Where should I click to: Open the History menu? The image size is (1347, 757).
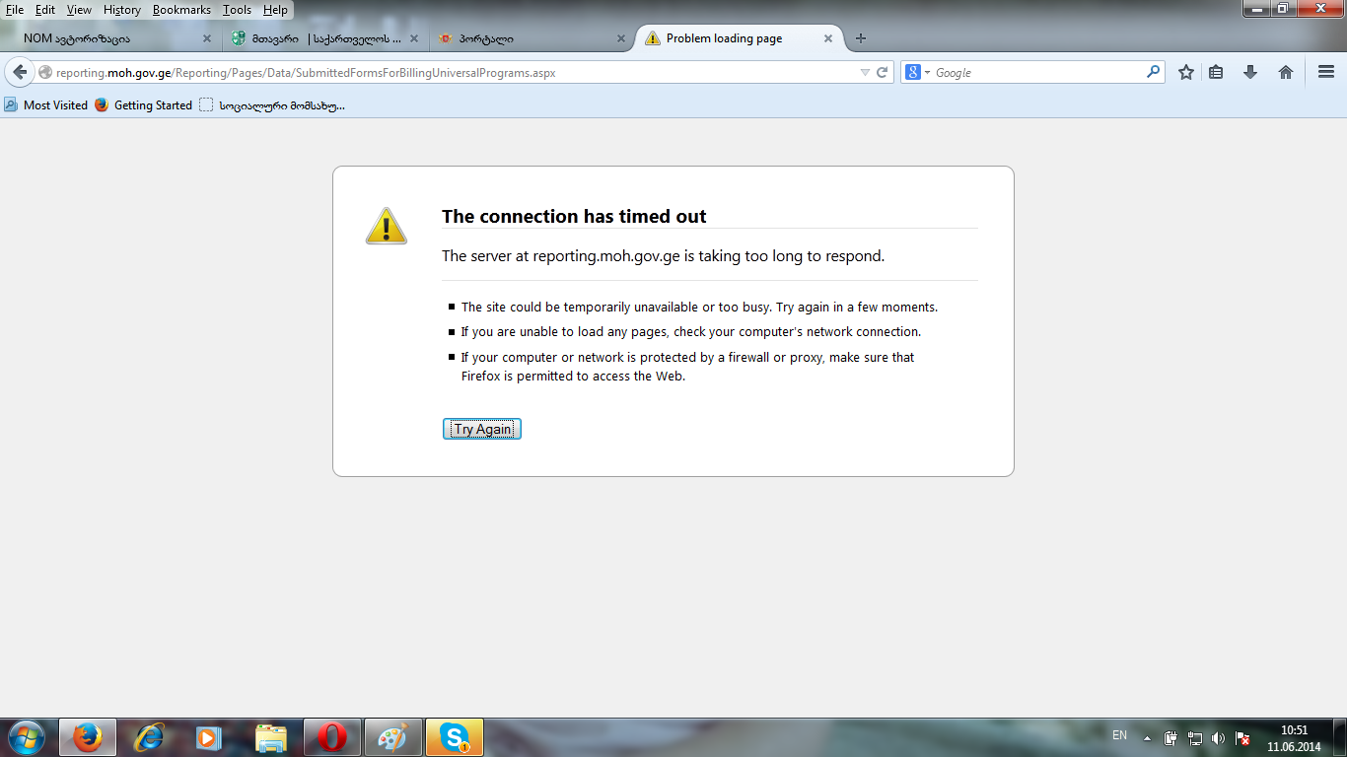tap(122, 10)
